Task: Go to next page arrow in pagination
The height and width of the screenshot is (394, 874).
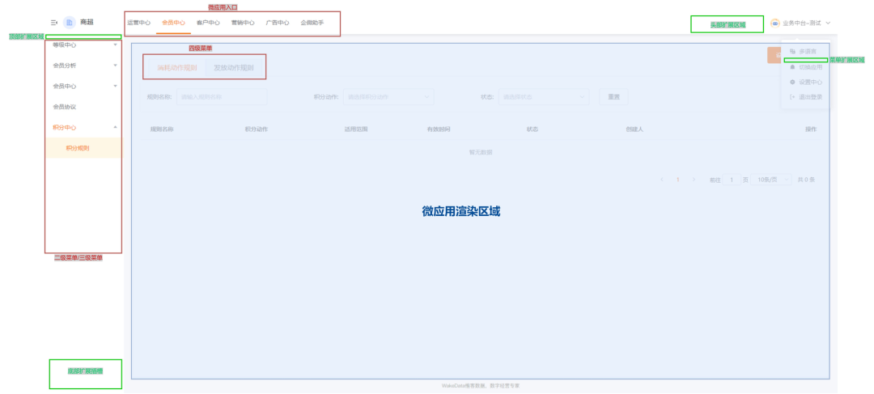Action: [x=694, y=180]
